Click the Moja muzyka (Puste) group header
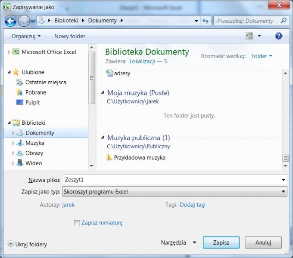 pos(138,92)
